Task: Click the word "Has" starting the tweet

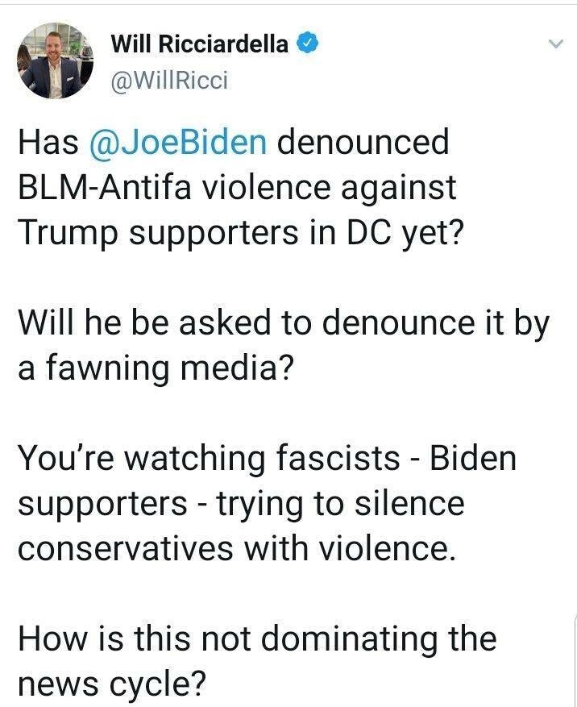Action: 48,142
